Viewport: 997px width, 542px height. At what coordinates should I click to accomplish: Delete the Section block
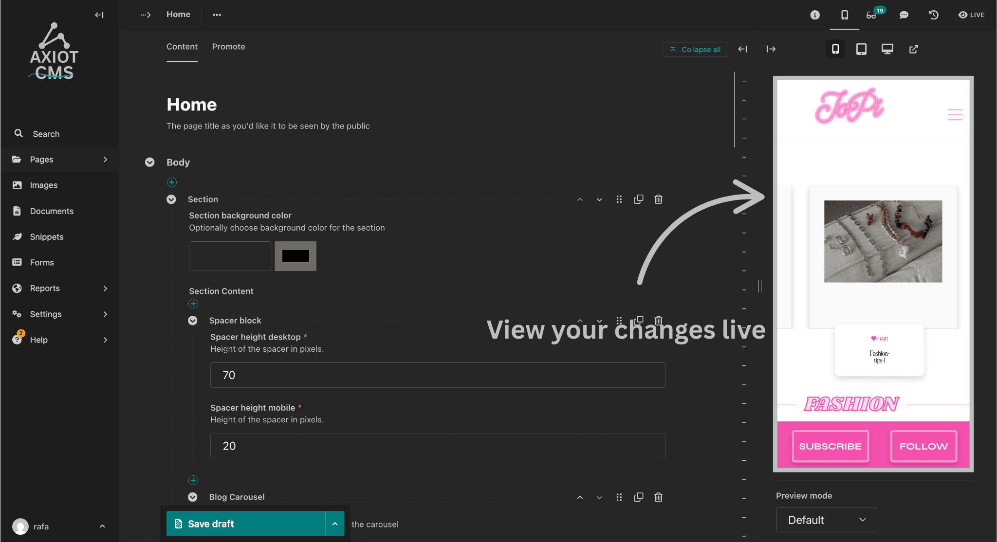(x=658, y=199)
